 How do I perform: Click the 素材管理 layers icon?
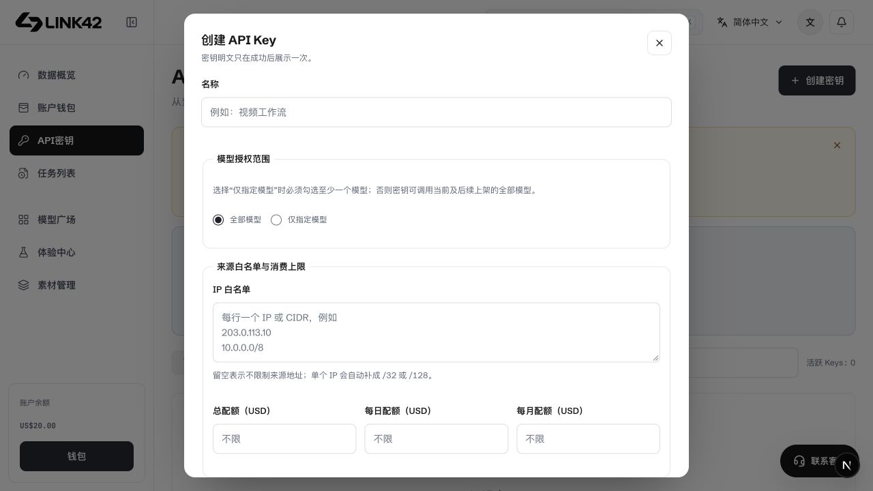point(24,285)
